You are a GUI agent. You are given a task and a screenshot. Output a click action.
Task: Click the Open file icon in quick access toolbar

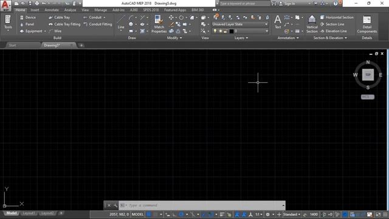coord(23,4)
